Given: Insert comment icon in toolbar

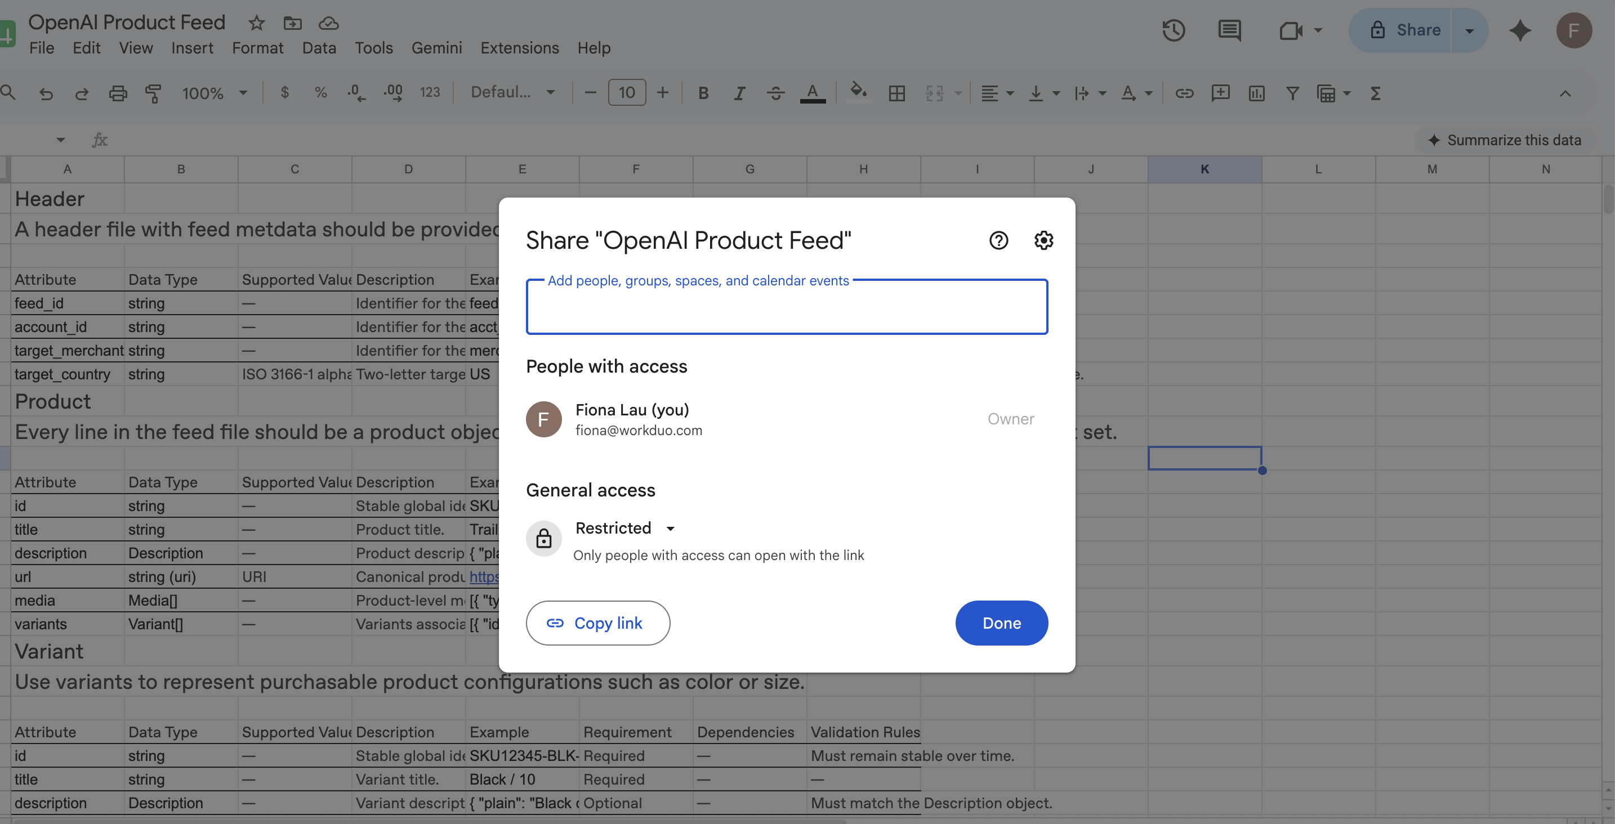Looking at the screenshot, I should click(x=1220, y=93).
